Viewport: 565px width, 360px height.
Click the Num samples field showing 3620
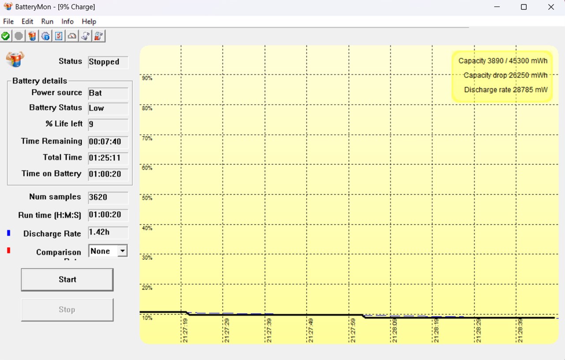pyautogui.click(x=108, y=197)
